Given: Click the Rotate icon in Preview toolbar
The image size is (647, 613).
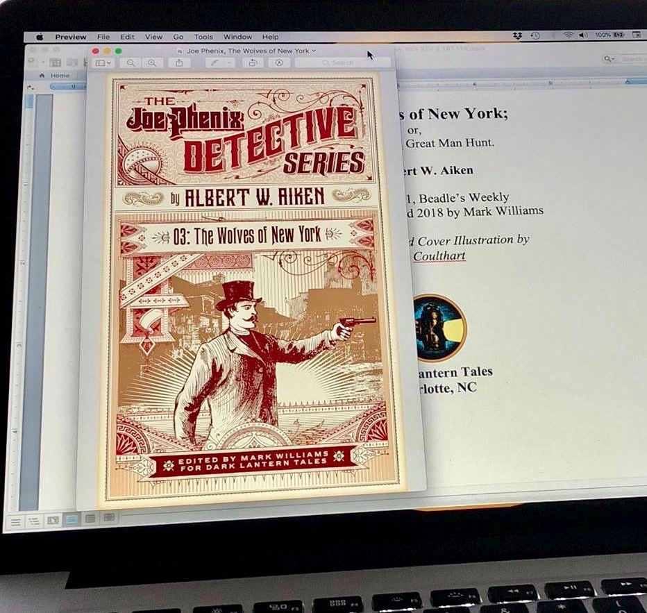Looking at the screenshot, I should point(253,63).
